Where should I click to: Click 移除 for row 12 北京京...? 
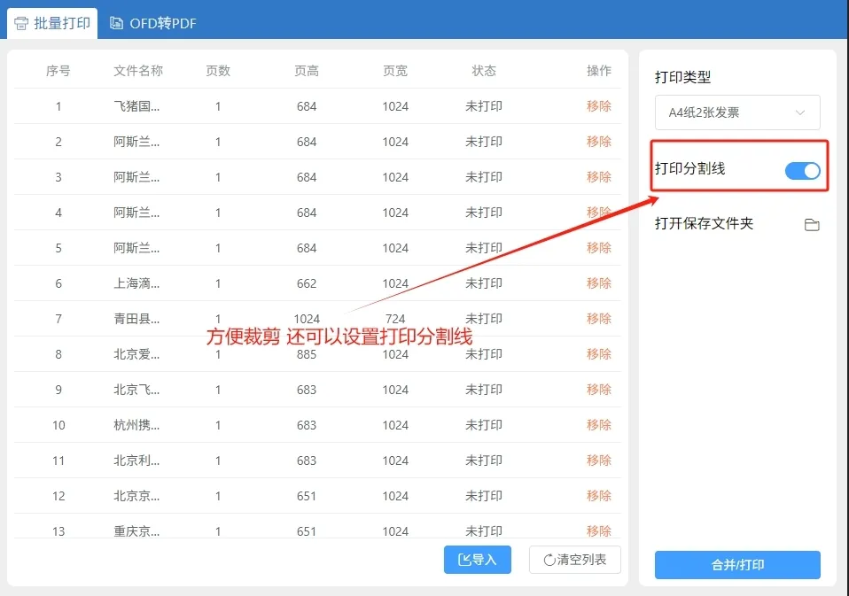[599, 496]
